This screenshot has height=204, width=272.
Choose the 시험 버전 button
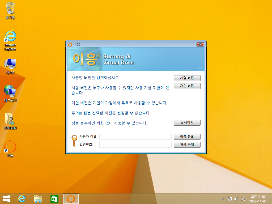click(187, 78)
